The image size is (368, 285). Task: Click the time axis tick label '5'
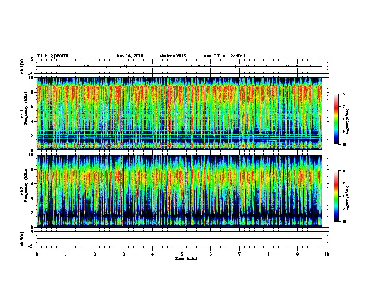pyautogui.click(x=182, y=254)
